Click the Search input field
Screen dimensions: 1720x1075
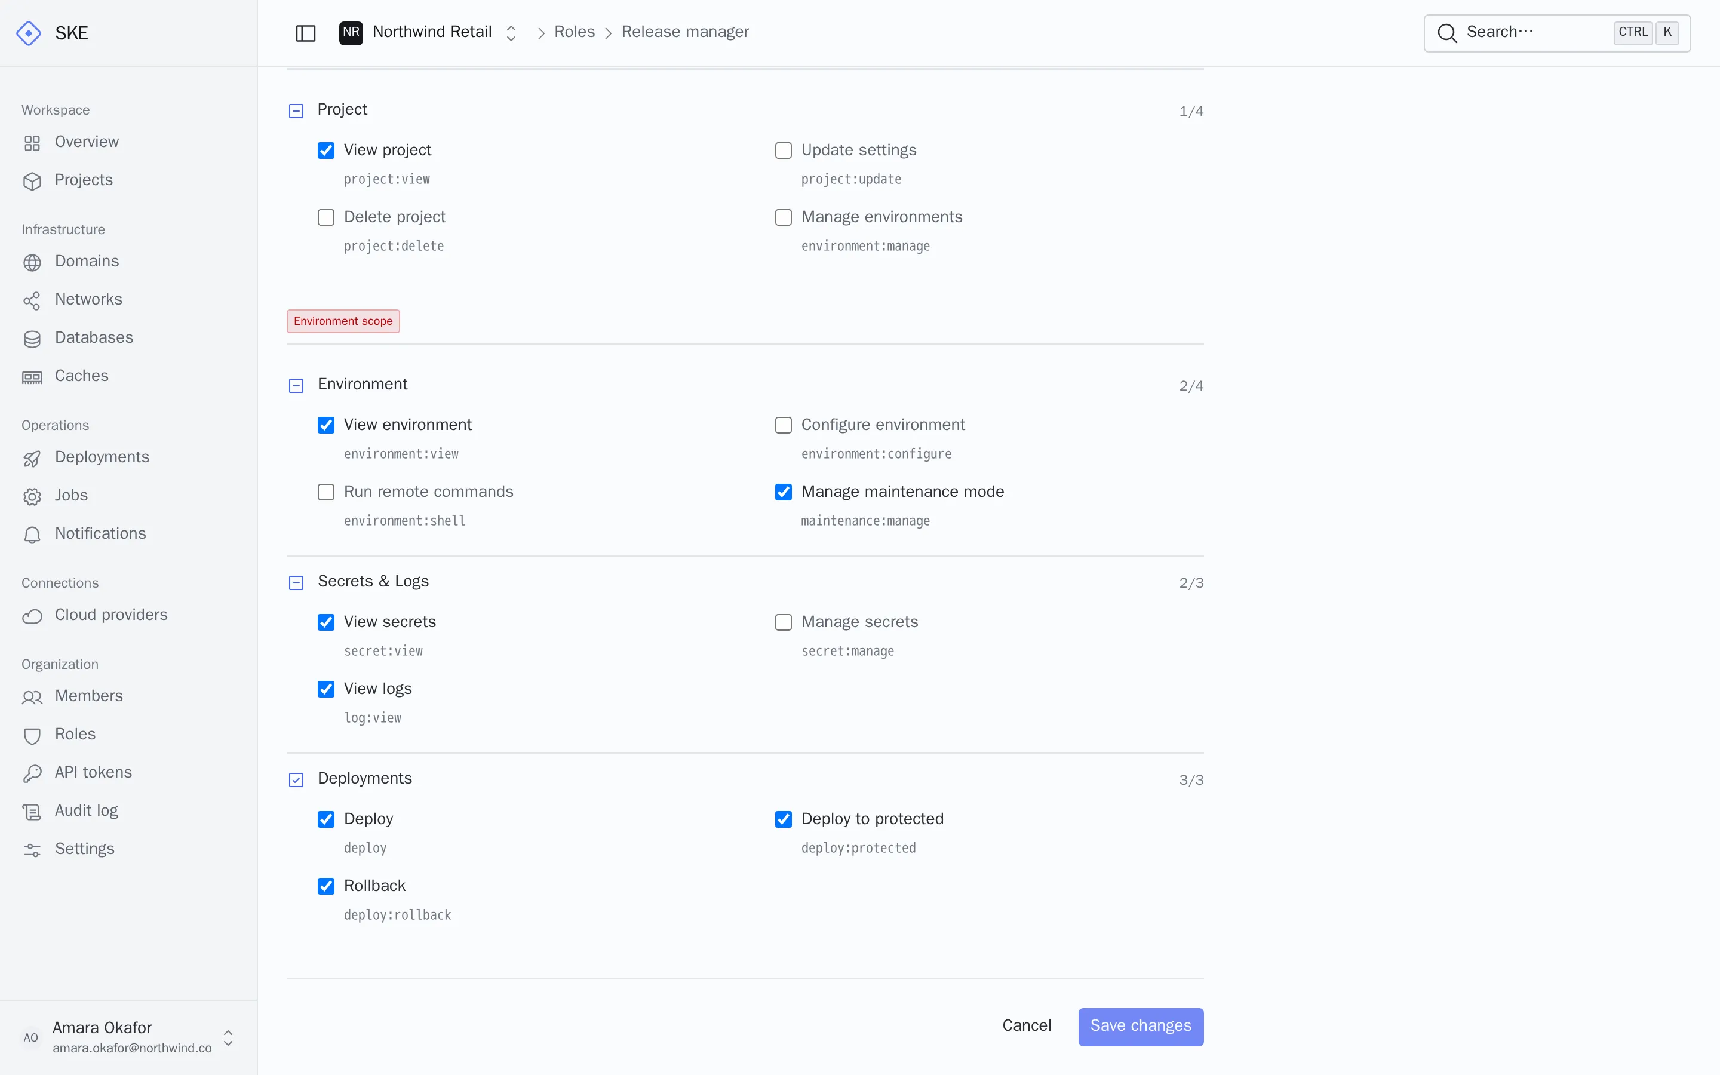pos(1557,33)
